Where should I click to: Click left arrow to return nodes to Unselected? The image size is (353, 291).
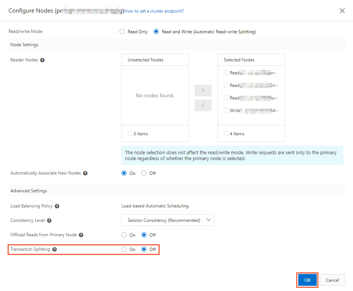pos(203,105)
